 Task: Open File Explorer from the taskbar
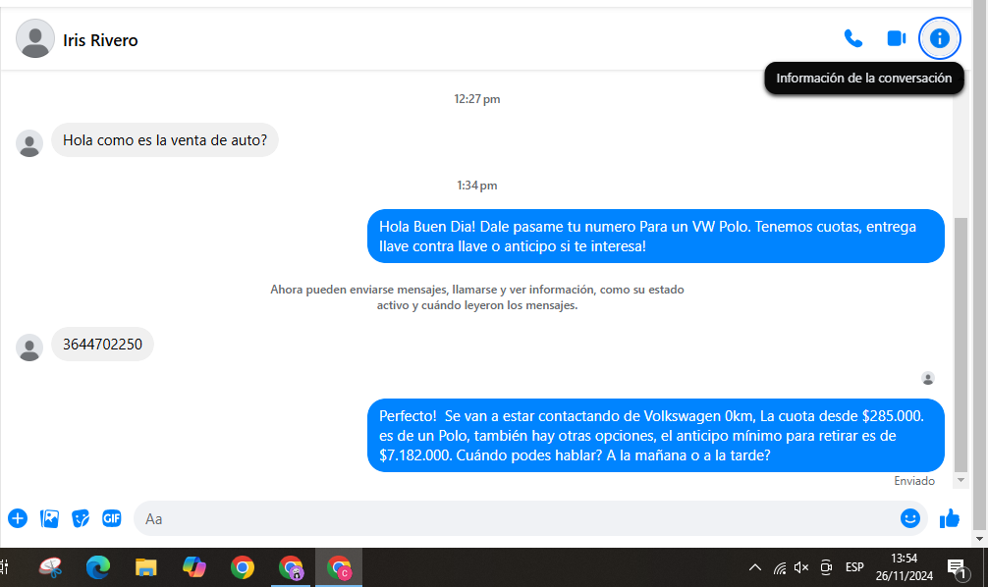coord(145,567)
